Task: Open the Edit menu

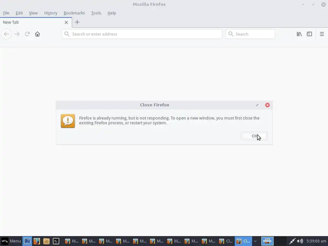Action: (19, 13)
